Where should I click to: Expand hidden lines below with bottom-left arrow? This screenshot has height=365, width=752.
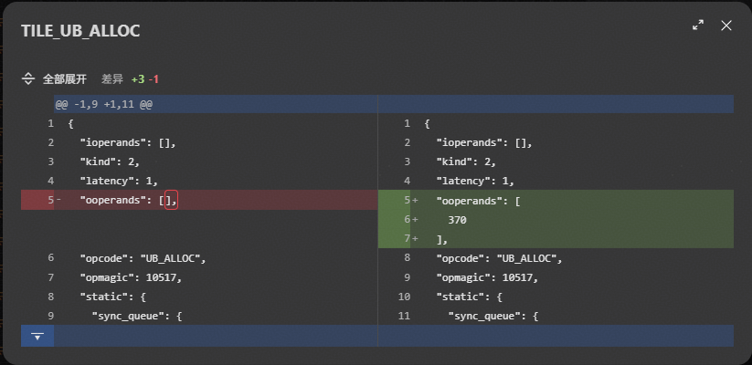coord(37,336)
